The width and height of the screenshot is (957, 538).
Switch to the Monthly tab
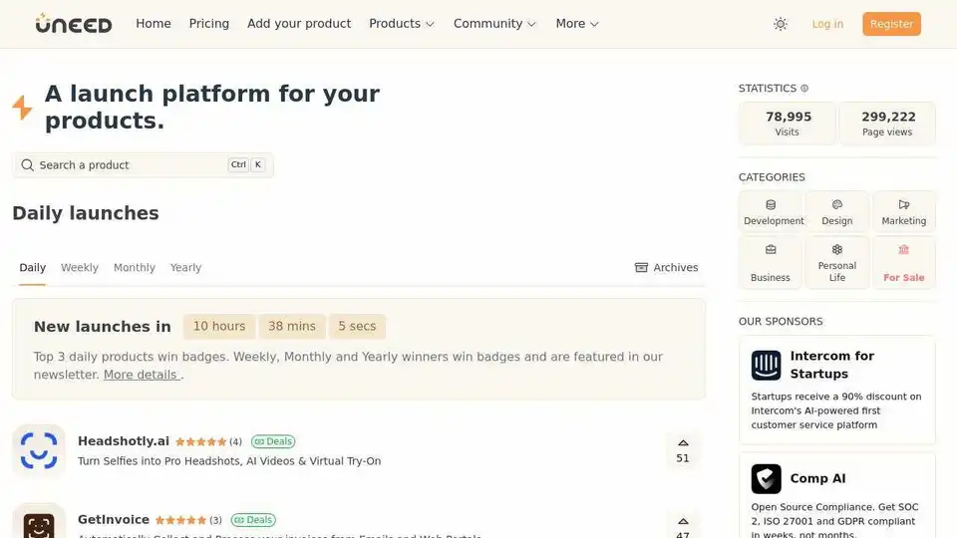click(135, 268)
